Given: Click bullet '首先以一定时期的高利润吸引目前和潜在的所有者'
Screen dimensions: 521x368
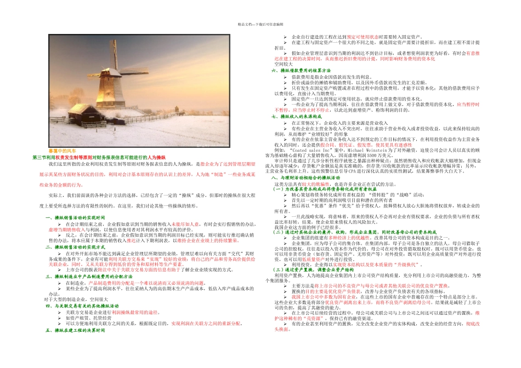Looking at the screenshot, I should pos(342,200).
